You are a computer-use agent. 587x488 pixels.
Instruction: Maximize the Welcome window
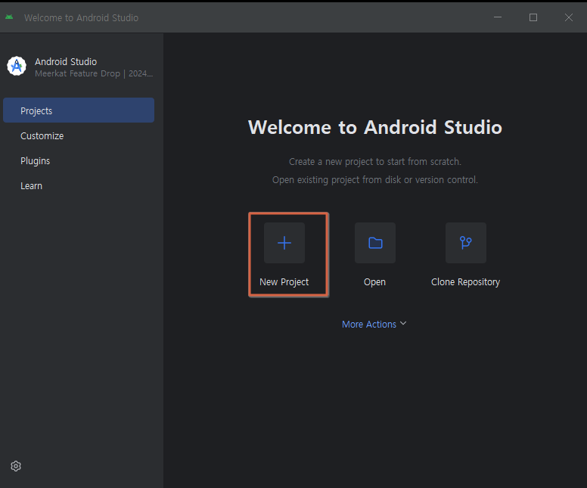[533, 17]
